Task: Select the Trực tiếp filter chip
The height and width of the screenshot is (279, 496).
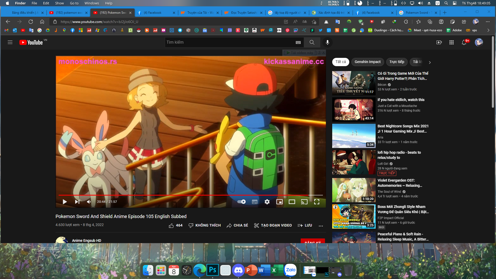Action: click(x=397, y=62)
